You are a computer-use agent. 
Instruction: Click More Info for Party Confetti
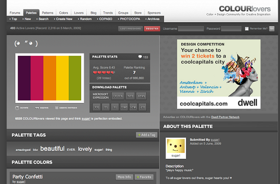click(x=124, y=177)
